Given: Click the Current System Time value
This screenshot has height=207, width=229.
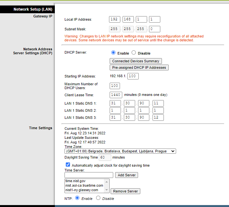Looking at the screenshot, I should (85, 133).
